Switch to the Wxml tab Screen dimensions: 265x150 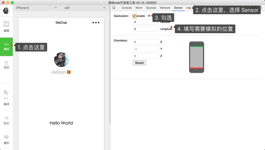click(139, 8)
